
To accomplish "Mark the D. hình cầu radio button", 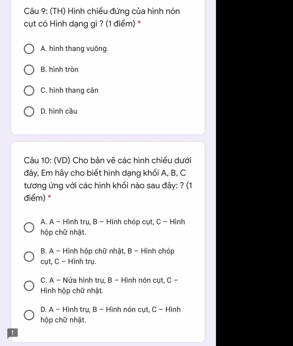I will (x=29, y=111).
